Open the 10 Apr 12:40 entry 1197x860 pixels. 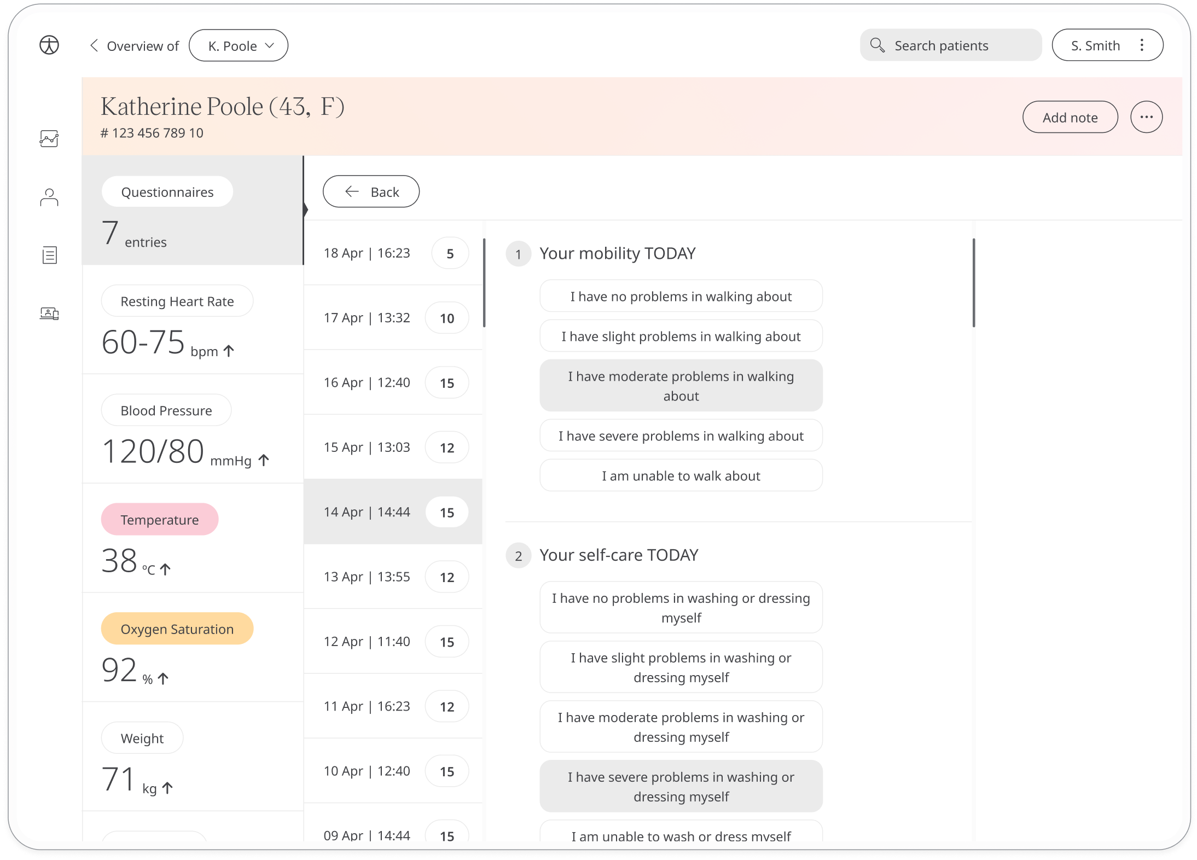coord(393,771)
